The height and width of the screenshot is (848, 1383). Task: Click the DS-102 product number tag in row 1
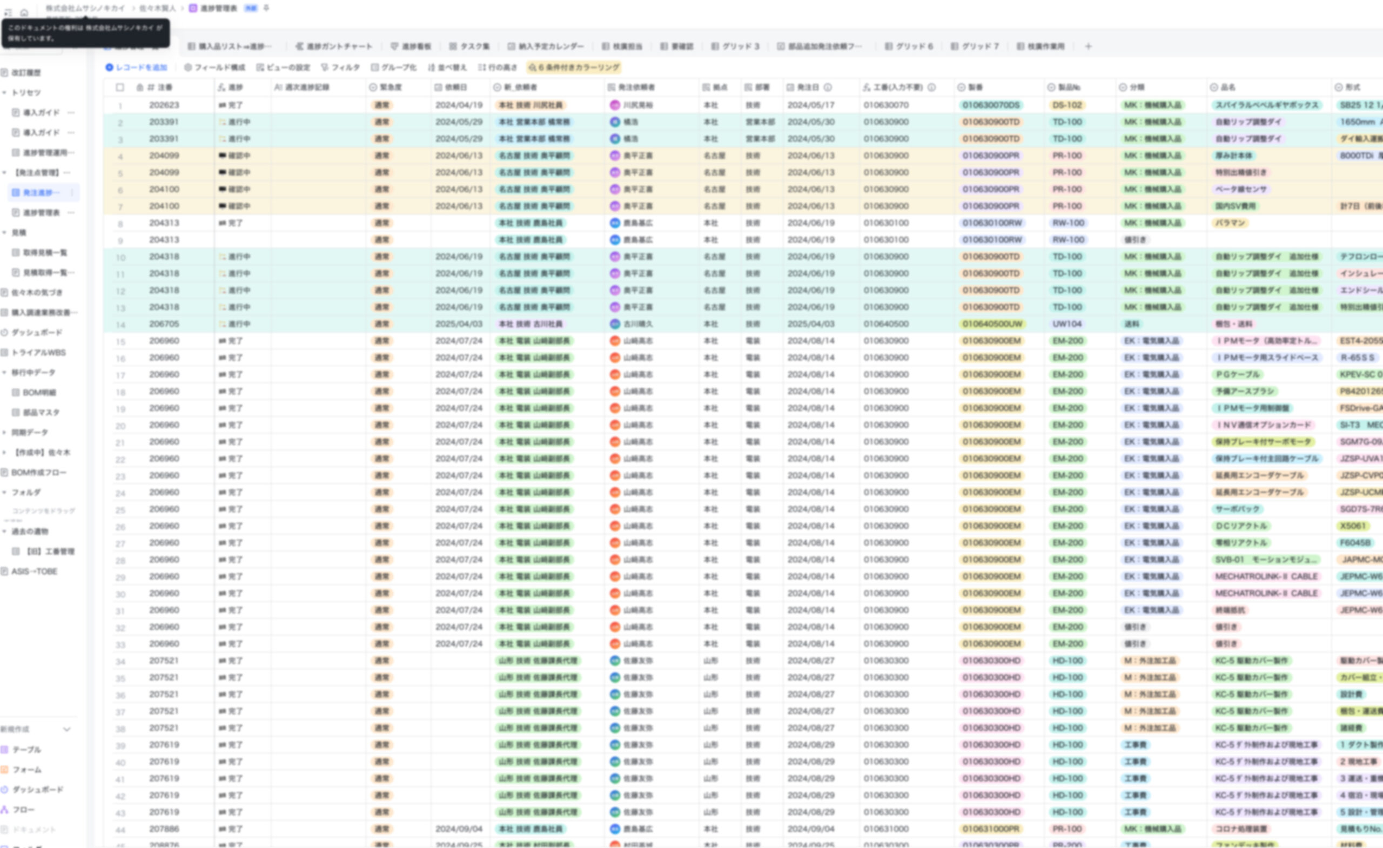1067,105
